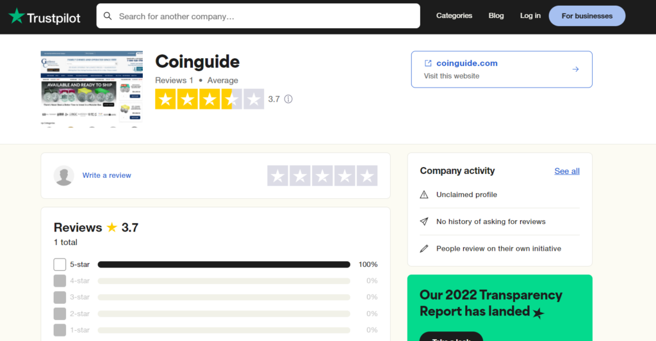Rate two stars in Write a review

(x=300, y=175)
